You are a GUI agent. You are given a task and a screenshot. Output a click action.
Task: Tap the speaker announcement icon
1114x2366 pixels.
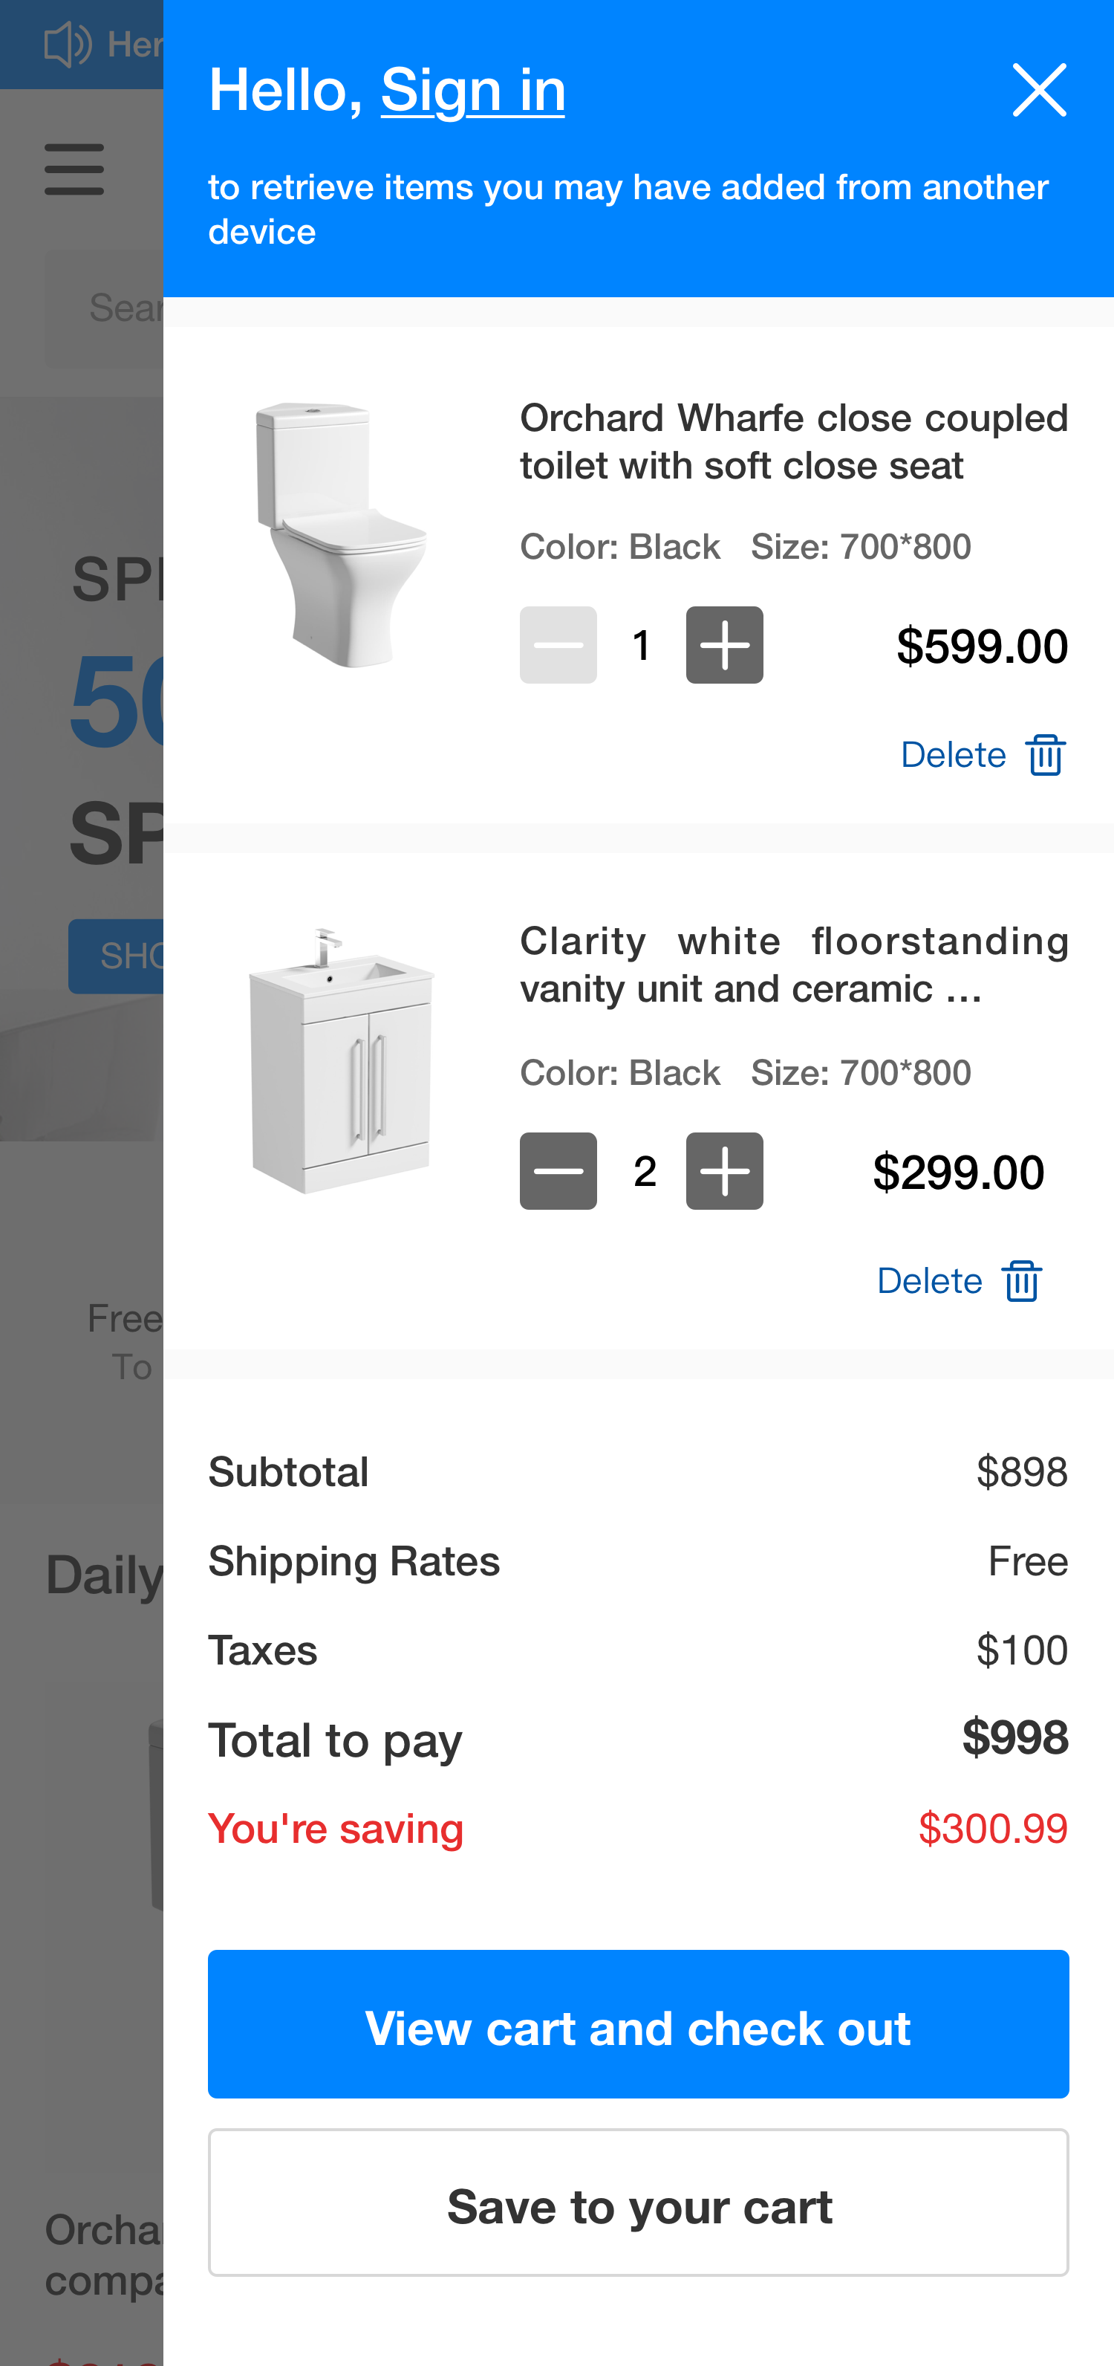pyautogui.click(x=68, y=44)
